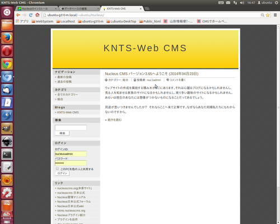Click the ログインID field containing nucleusadmin
Image resolution: width=280 pixels, height=224 pixels.
pos(71,153)
